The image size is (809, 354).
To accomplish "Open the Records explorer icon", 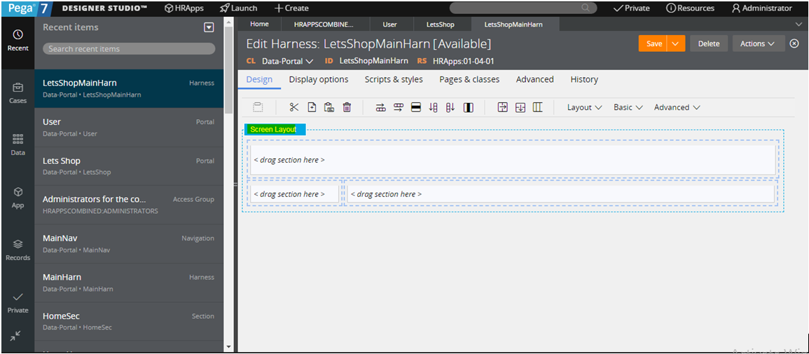I will tap(18, 250).
